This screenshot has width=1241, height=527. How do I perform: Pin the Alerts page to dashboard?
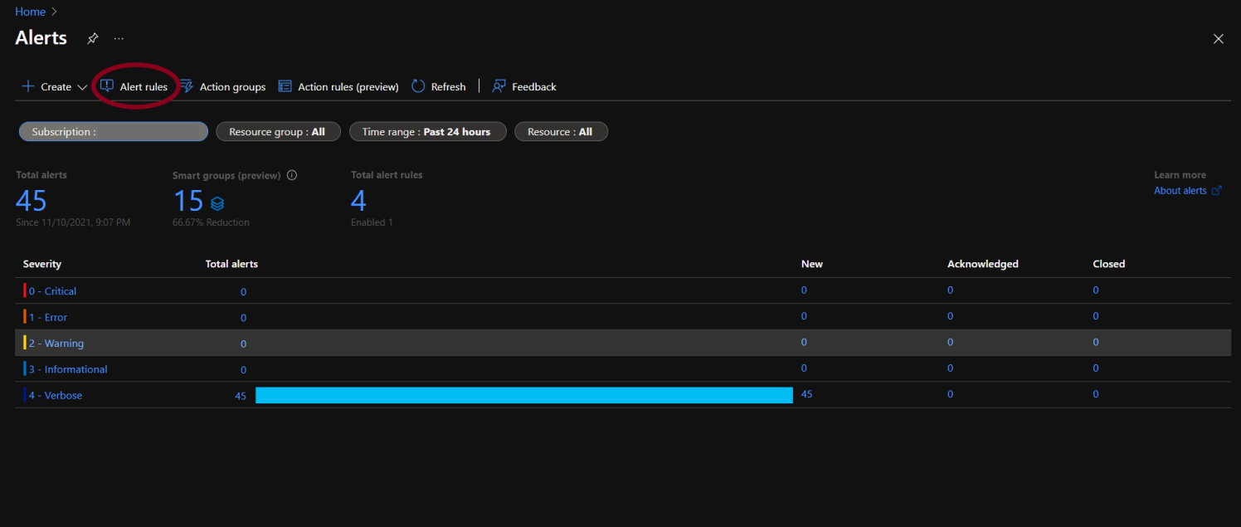(x=92, y=38)
